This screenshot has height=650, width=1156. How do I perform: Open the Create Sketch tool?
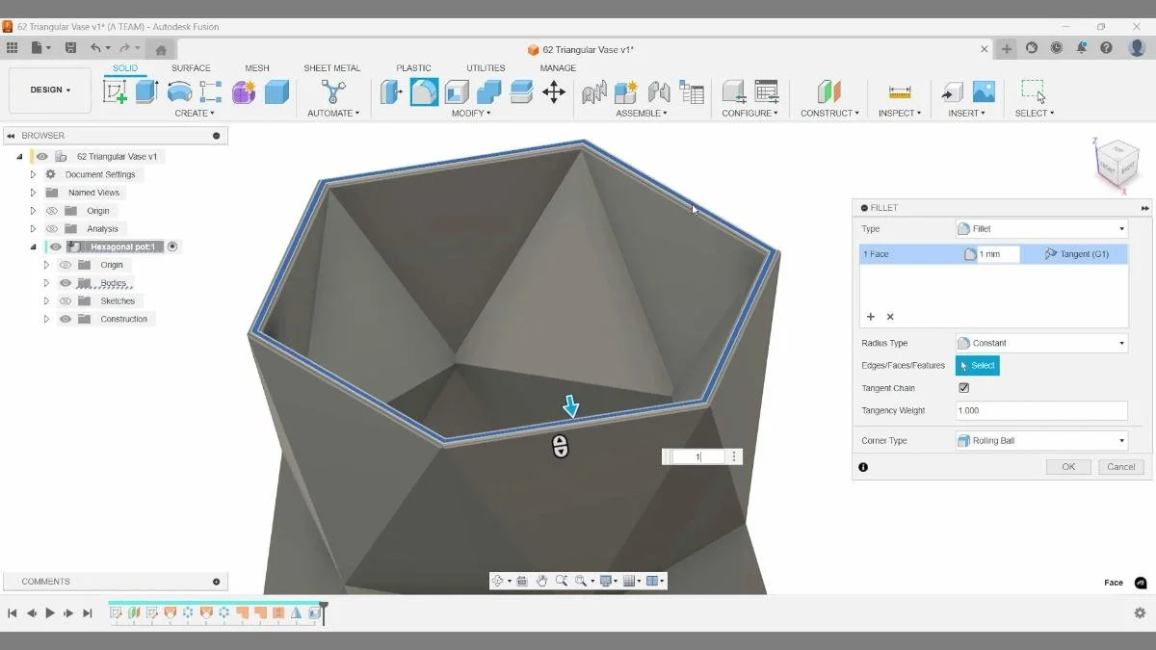116,91
